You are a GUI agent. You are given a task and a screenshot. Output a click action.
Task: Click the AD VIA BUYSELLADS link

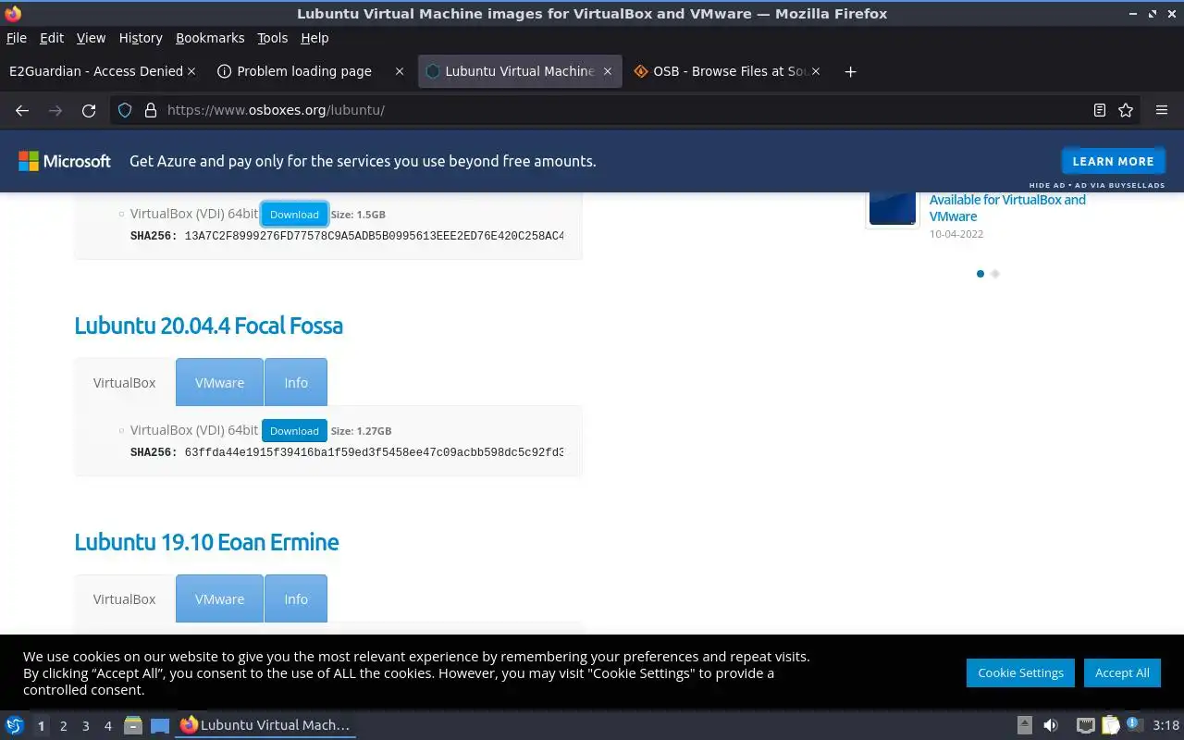coord(1120,185)
